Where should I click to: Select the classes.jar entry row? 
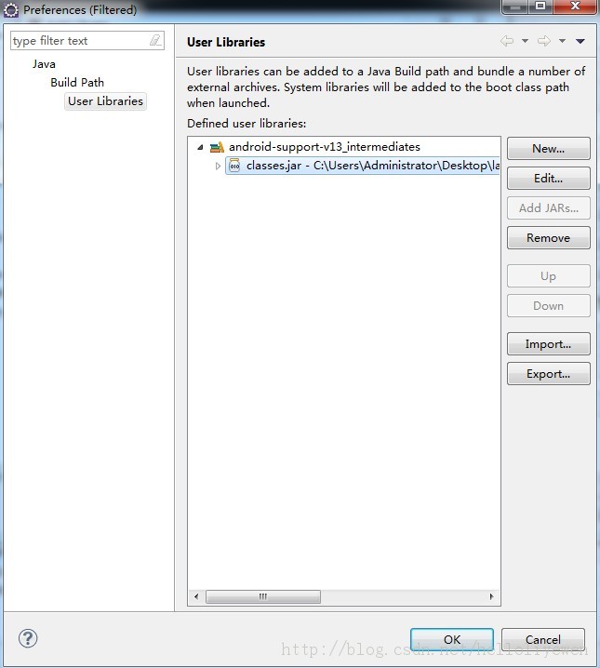tap(363, 166)
